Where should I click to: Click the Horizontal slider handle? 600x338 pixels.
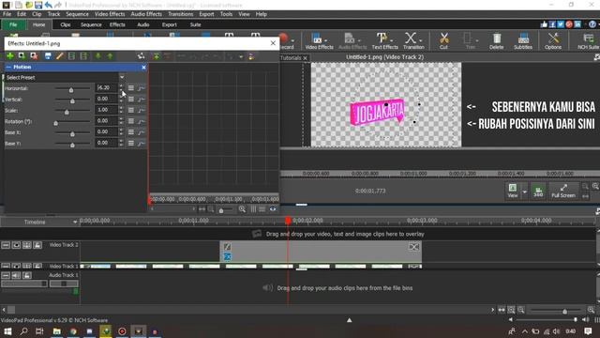pyautogui.click(x=71, y=90)
